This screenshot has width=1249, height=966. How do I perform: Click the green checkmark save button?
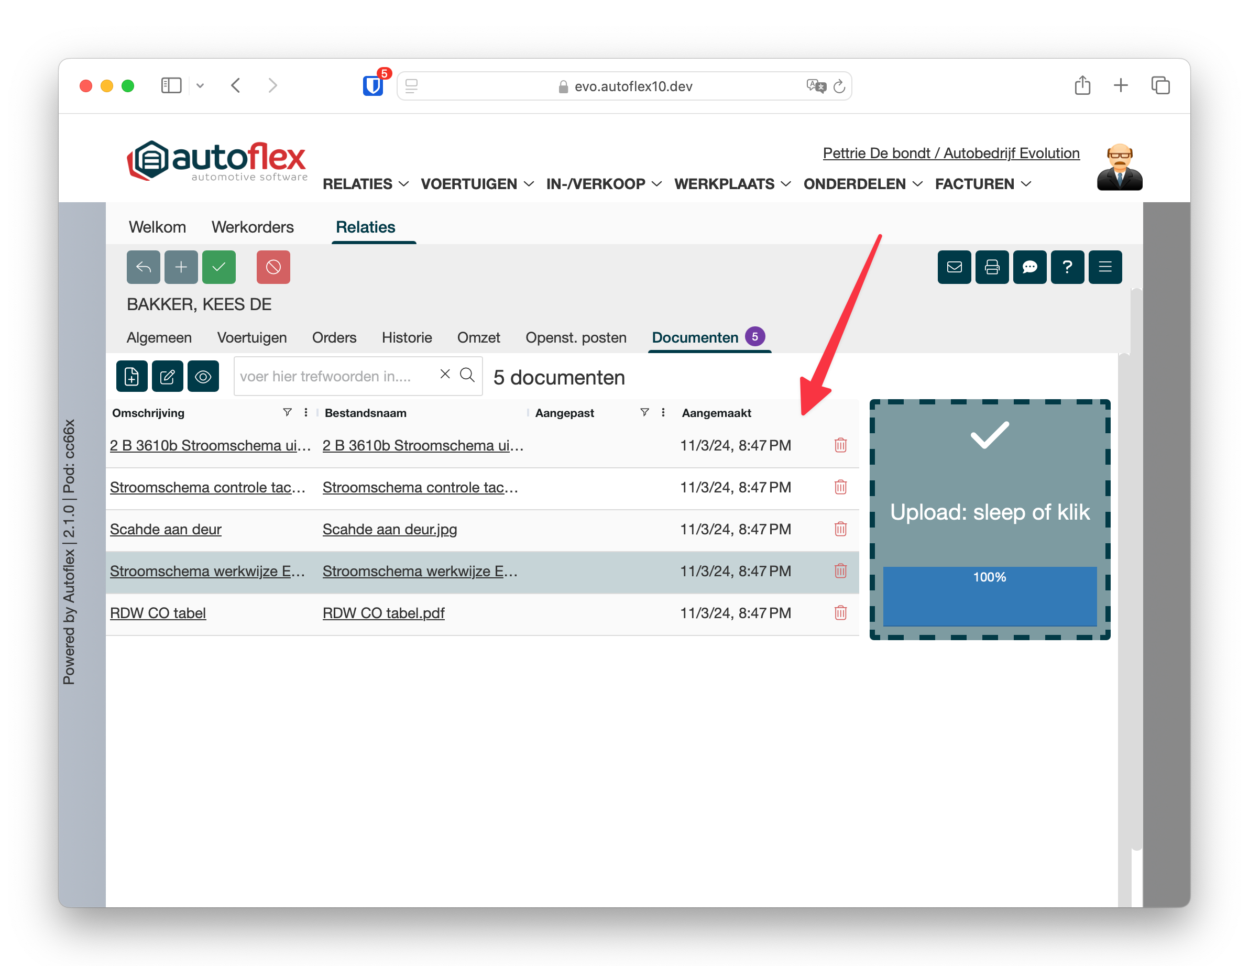click(x=219, y=267)
